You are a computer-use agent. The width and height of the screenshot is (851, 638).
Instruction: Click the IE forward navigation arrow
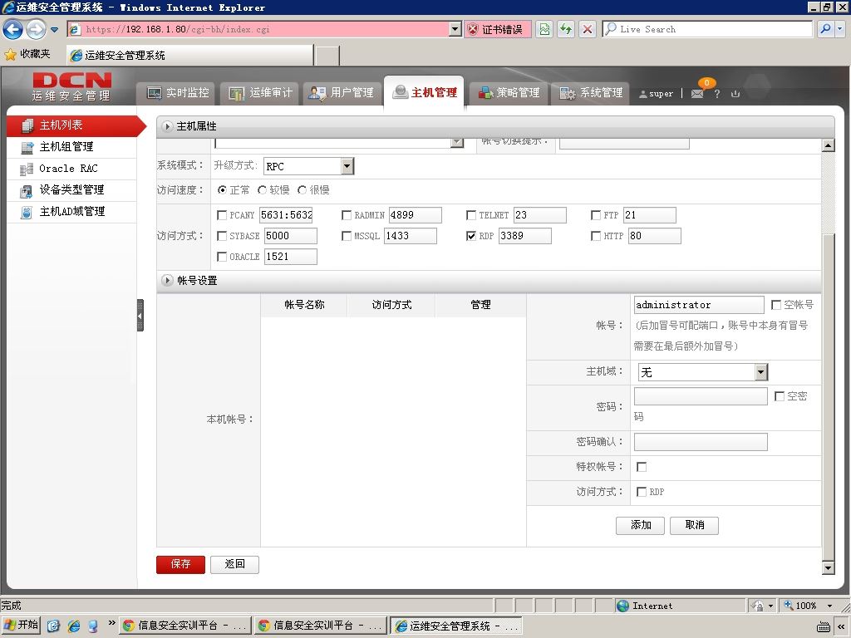[37, 29]
